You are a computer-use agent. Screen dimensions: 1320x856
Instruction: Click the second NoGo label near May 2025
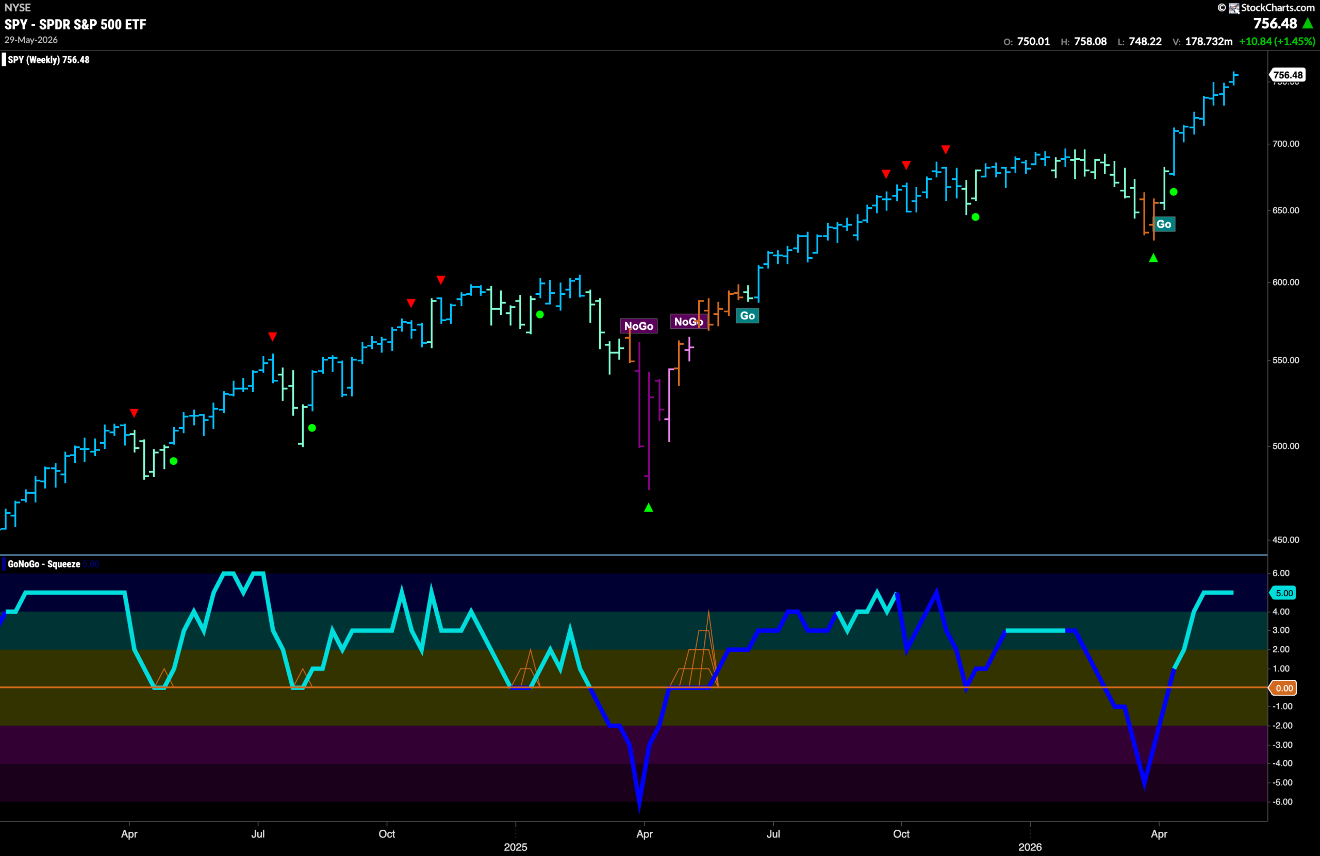coord(688,322)
